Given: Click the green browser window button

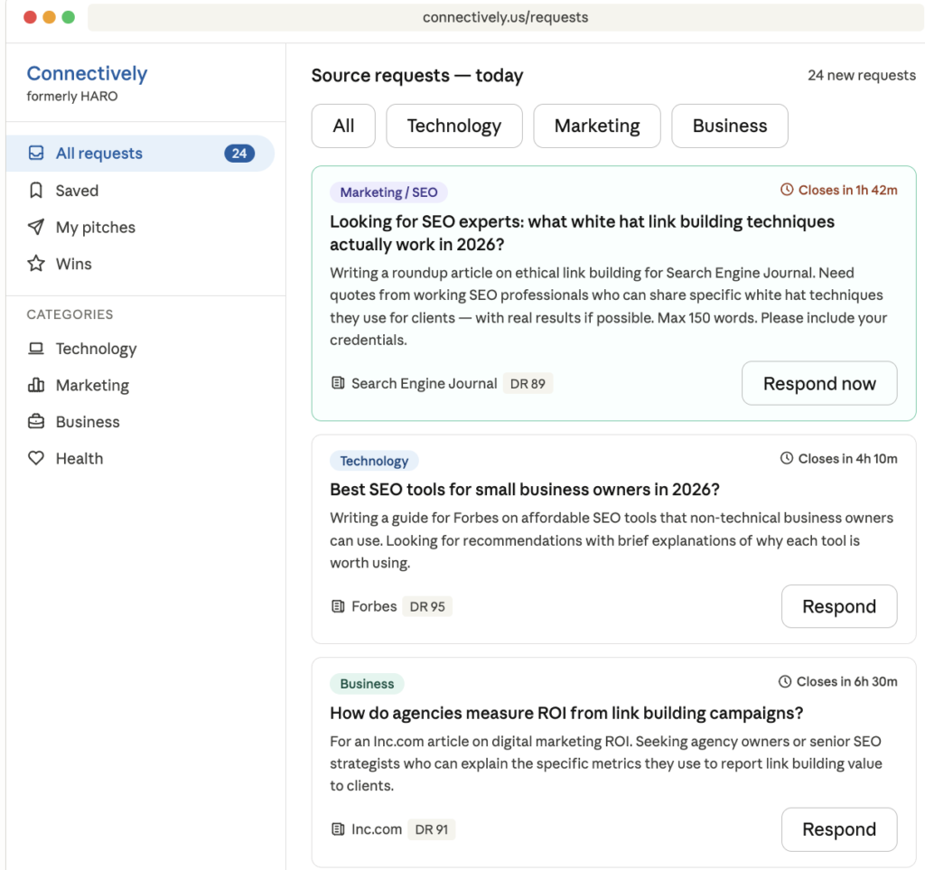Looking at the screenshot, I should (x=69, y=17).
